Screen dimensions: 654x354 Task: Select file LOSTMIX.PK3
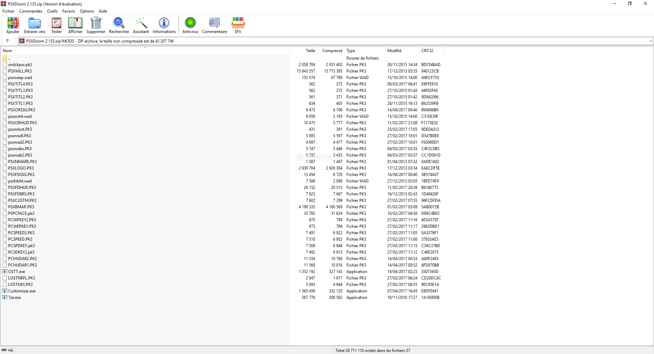click(x=20, y=285)
